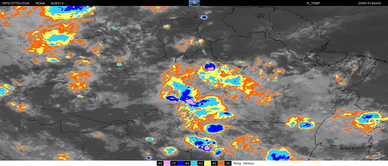Viewport: 388px width, 166px height.
Task: Click the -40 legend value
Action: point(214,163)
